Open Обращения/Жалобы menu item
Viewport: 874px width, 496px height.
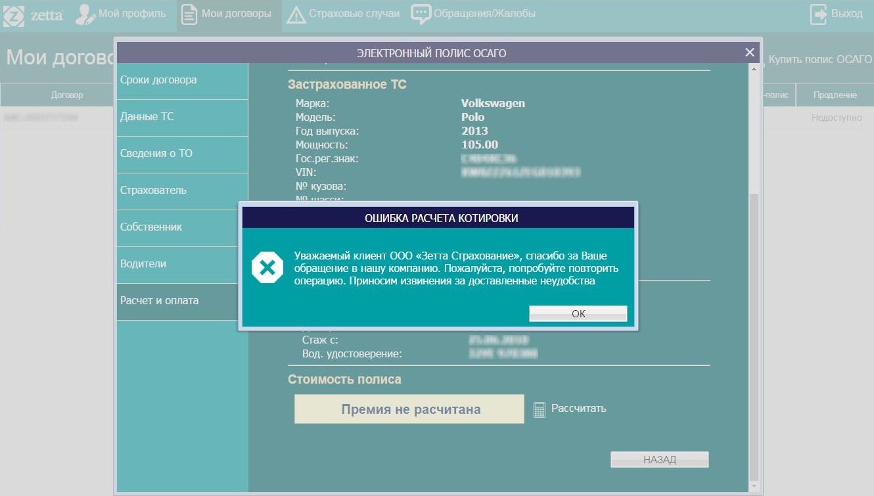[484, 13]
